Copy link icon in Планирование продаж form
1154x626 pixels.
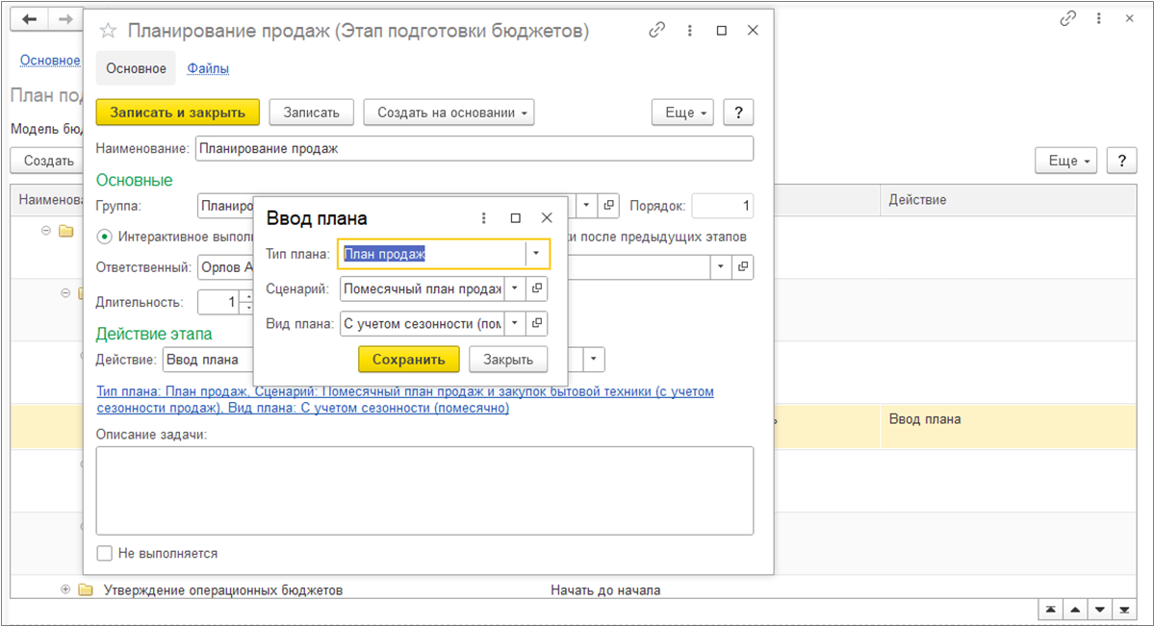click(657, 30)
